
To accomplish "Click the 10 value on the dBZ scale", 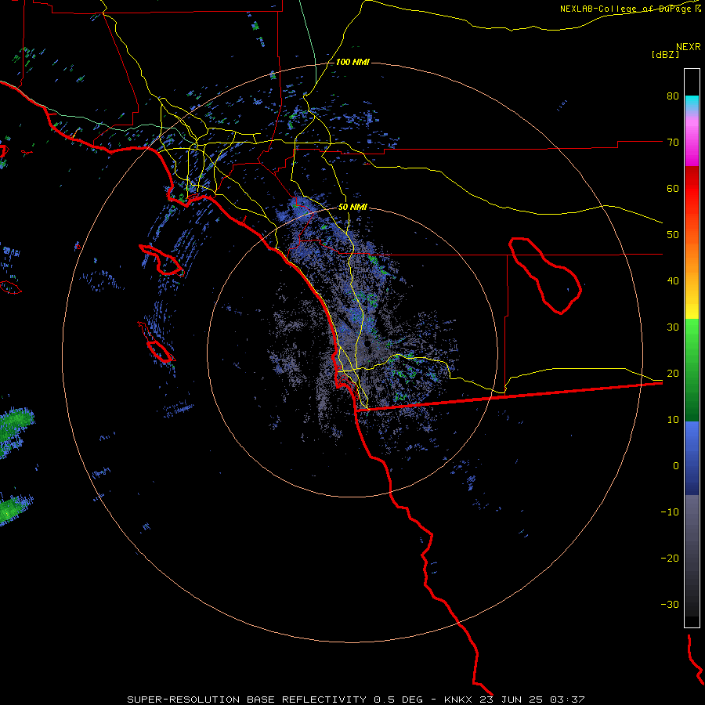I will click(x=673, y=420).
